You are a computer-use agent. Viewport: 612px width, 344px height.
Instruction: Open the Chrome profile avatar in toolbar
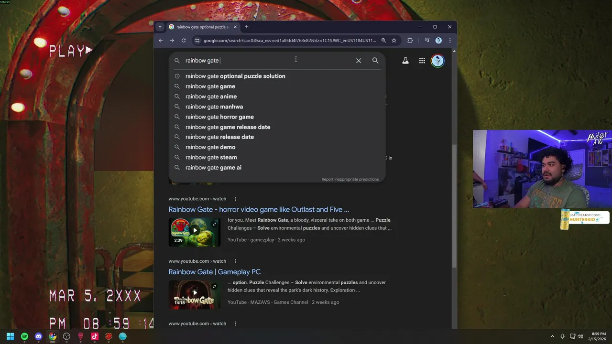(438, 41)
